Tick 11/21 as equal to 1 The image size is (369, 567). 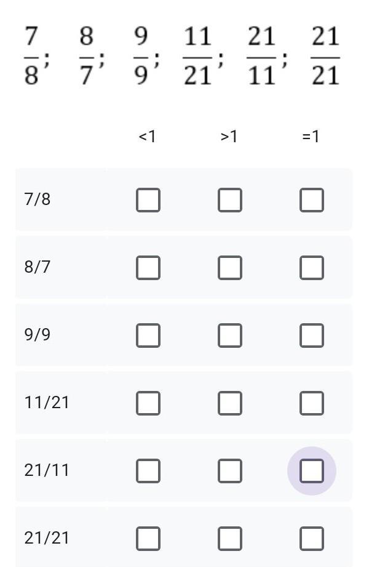[x=311, y=403]
